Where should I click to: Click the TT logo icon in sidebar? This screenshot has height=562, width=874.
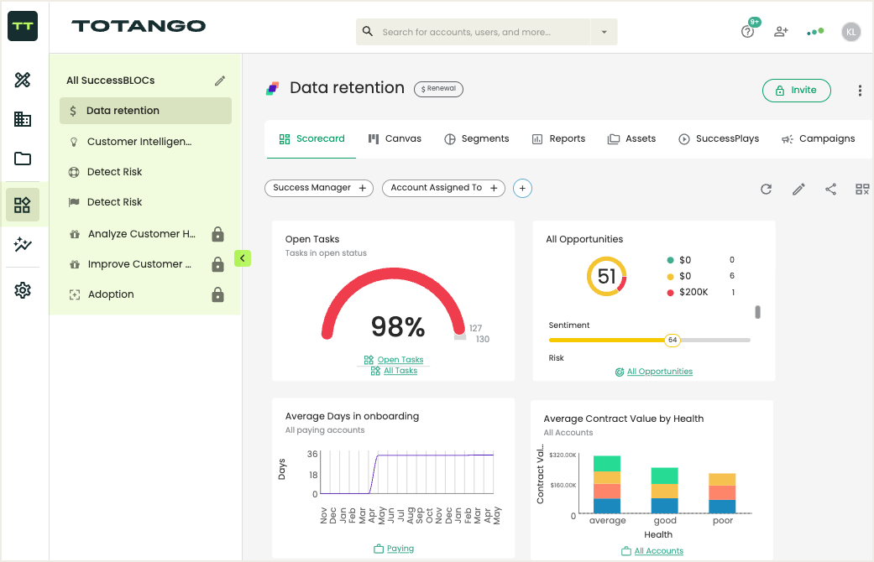(23, 26)
